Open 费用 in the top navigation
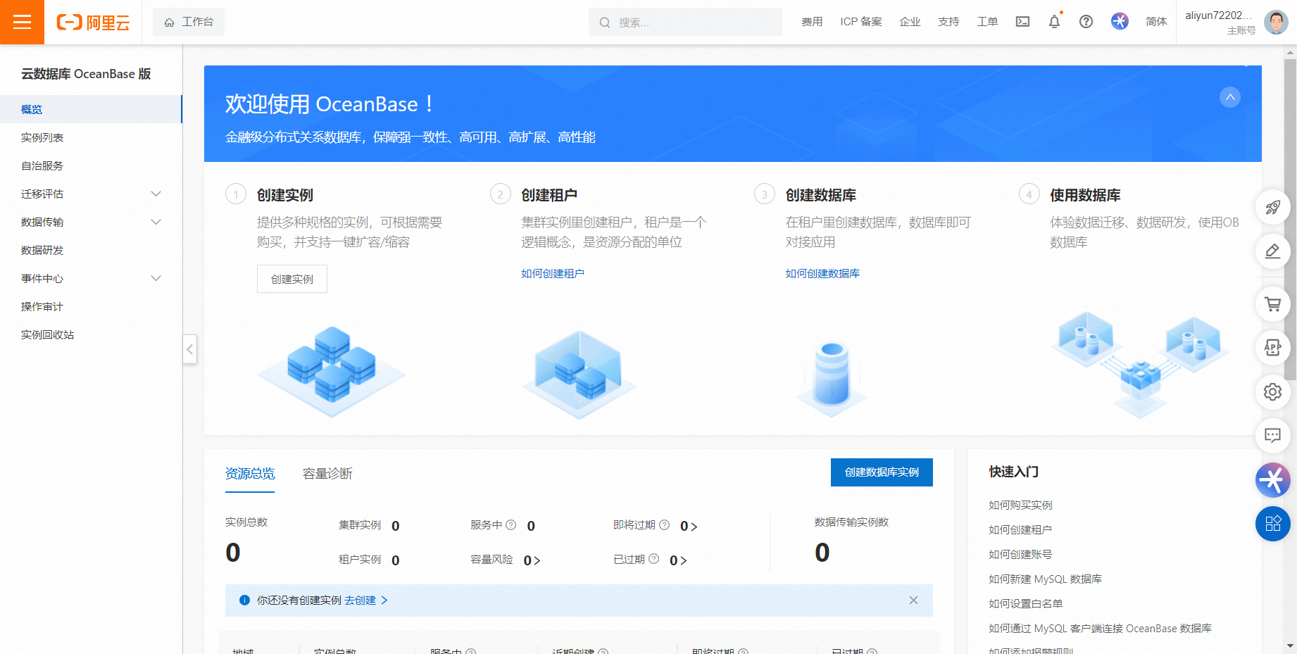 (812, 22)
